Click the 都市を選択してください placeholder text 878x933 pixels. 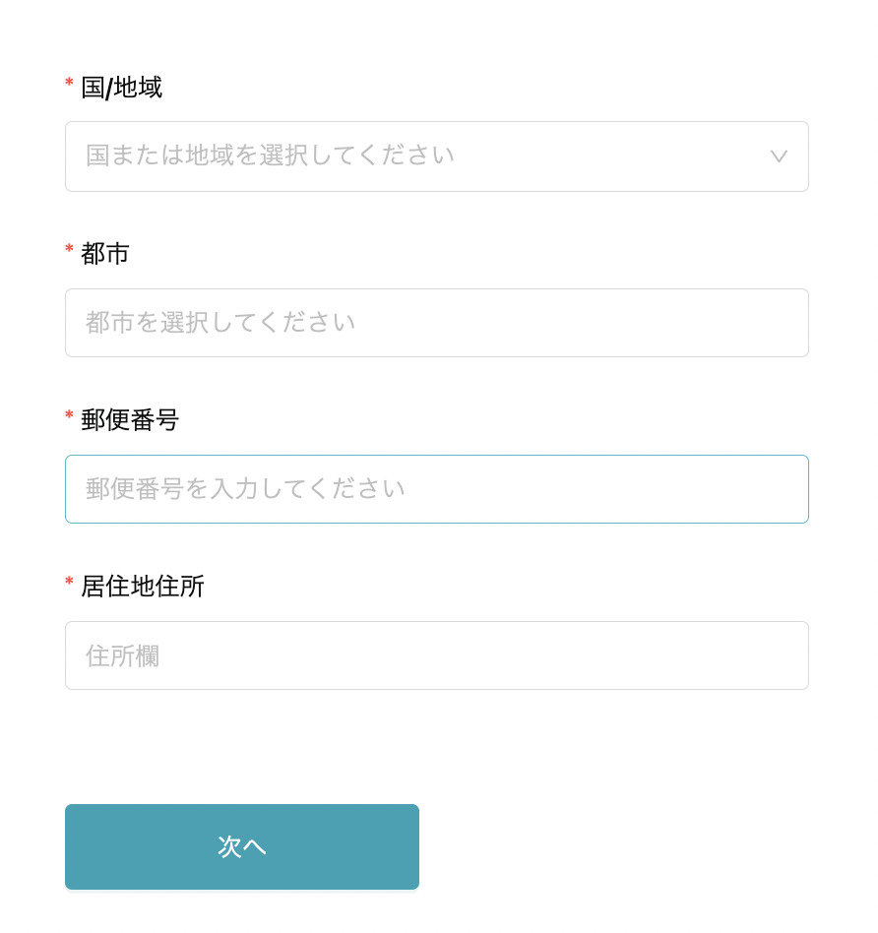pyautogui.click(x=220, y=323)
